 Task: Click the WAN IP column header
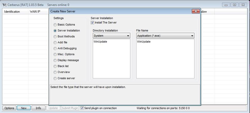[39, 12]
